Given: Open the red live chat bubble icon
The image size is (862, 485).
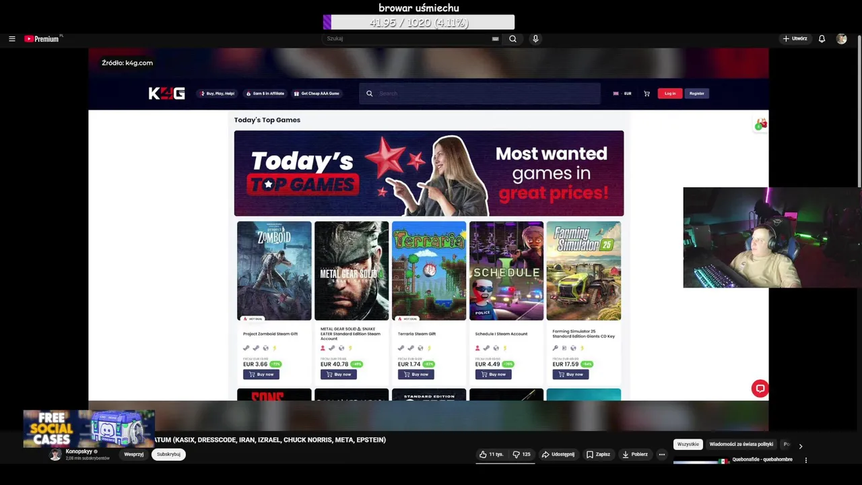Looking at the screenshot, I should (760, 389).
